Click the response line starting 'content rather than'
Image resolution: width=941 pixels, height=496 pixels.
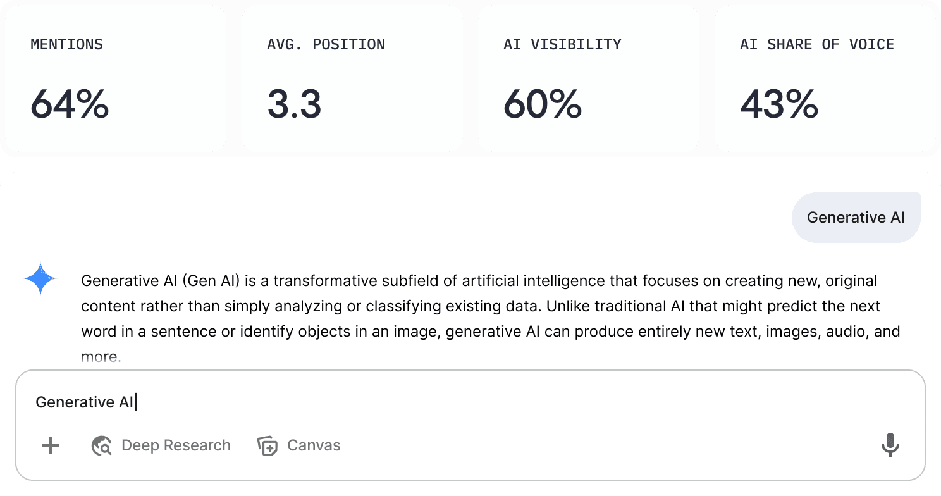coord(481,306)
